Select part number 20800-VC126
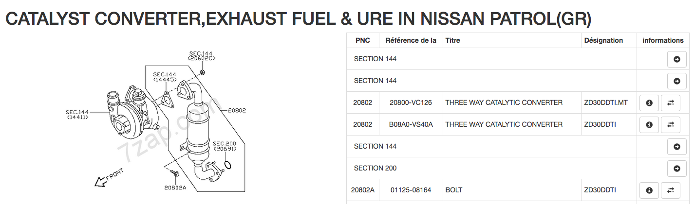The height and width of the screenshot is (204, 695). [x=411, y=102]
